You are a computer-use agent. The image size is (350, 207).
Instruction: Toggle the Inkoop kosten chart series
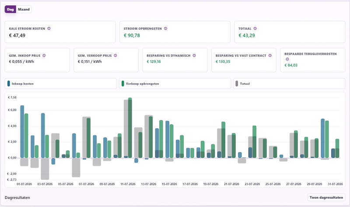[61, 84]
